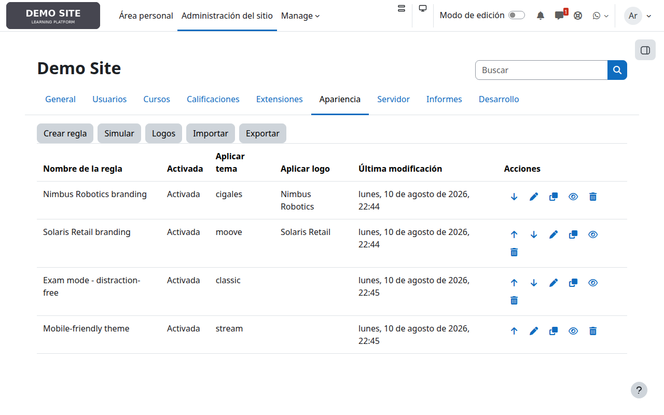Duplicate the Nimbus Robotics branding rule

click(x=554, y=197)
